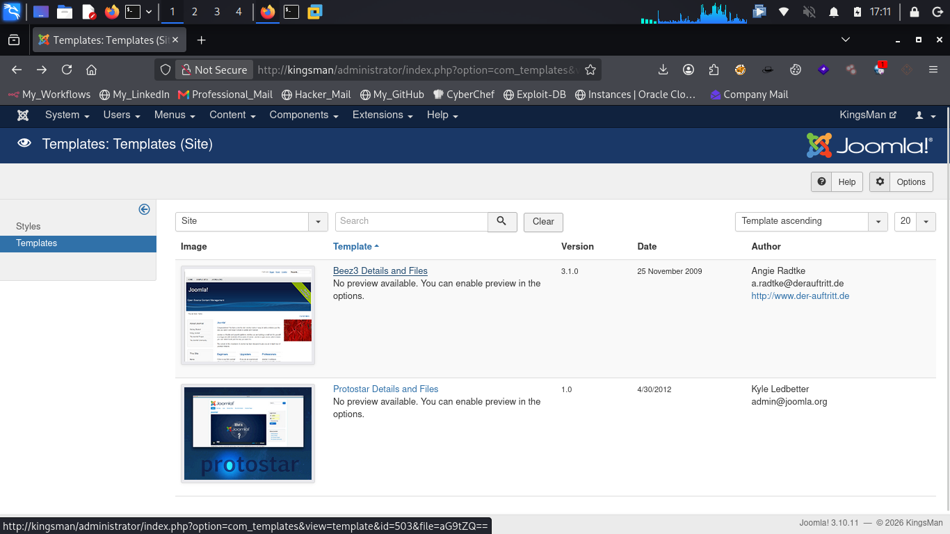Image resolution: width=950 pixels, height=534 pixels.
Task: Expand the Template ascending sort dropdown
Action: tap(811, 221)
